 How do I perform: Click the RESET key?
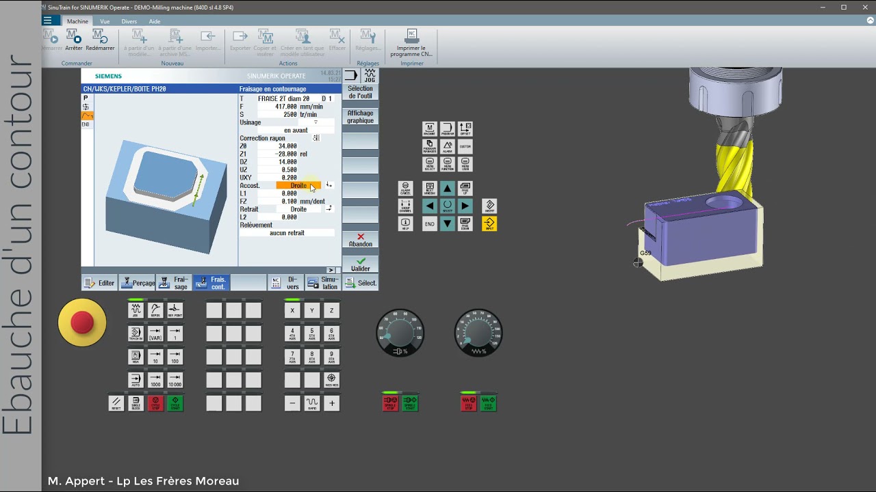116,403
